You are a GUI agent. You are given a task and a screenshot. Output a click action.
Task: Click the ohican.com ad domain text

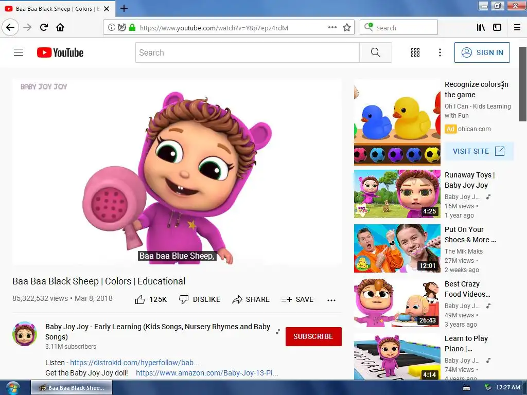pyautogui.click(x=474, y=129)
